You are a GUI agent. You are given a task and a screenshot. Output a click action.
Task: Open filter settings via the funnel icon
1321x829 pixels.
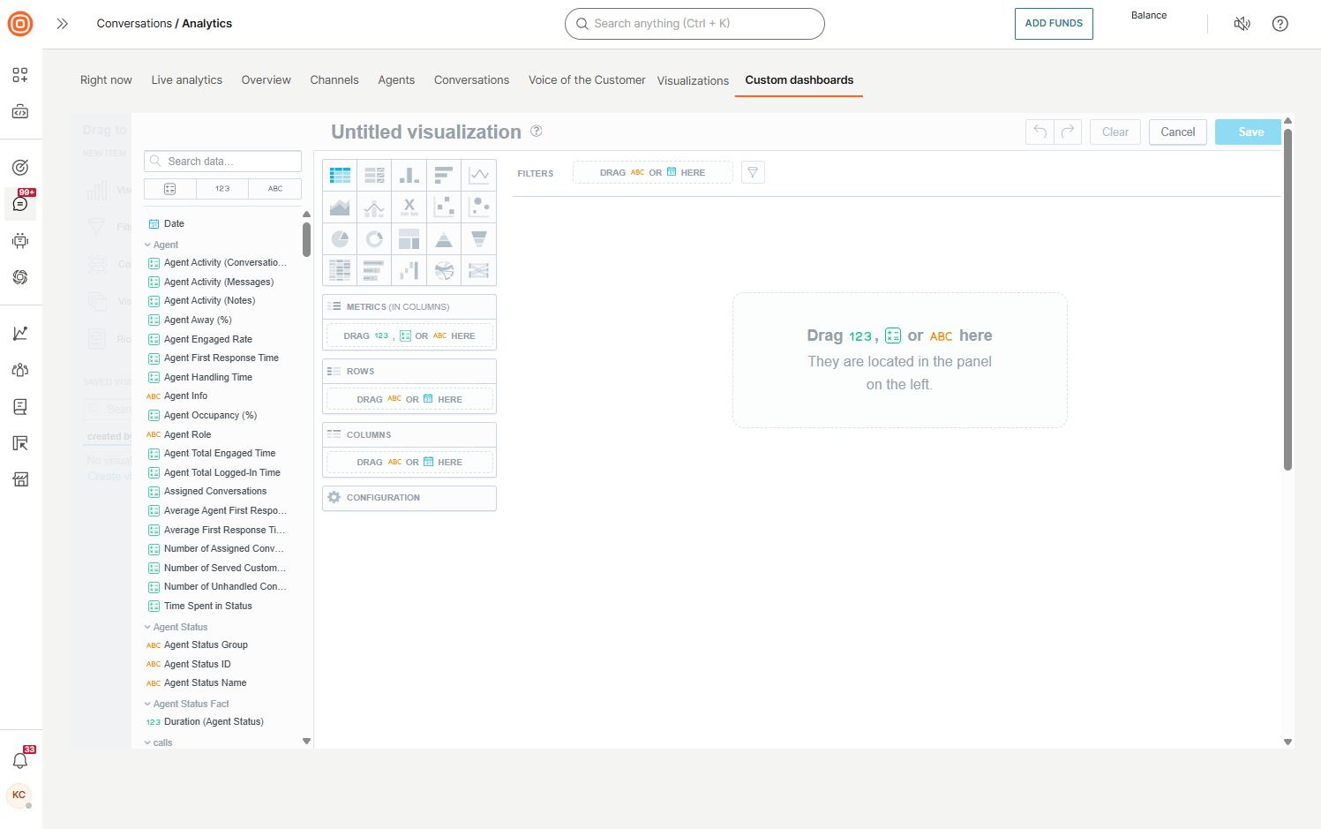753,172
